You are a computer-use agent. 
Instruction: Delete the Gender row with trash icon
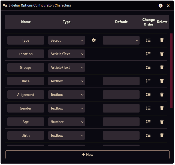[x=162, y=108]
